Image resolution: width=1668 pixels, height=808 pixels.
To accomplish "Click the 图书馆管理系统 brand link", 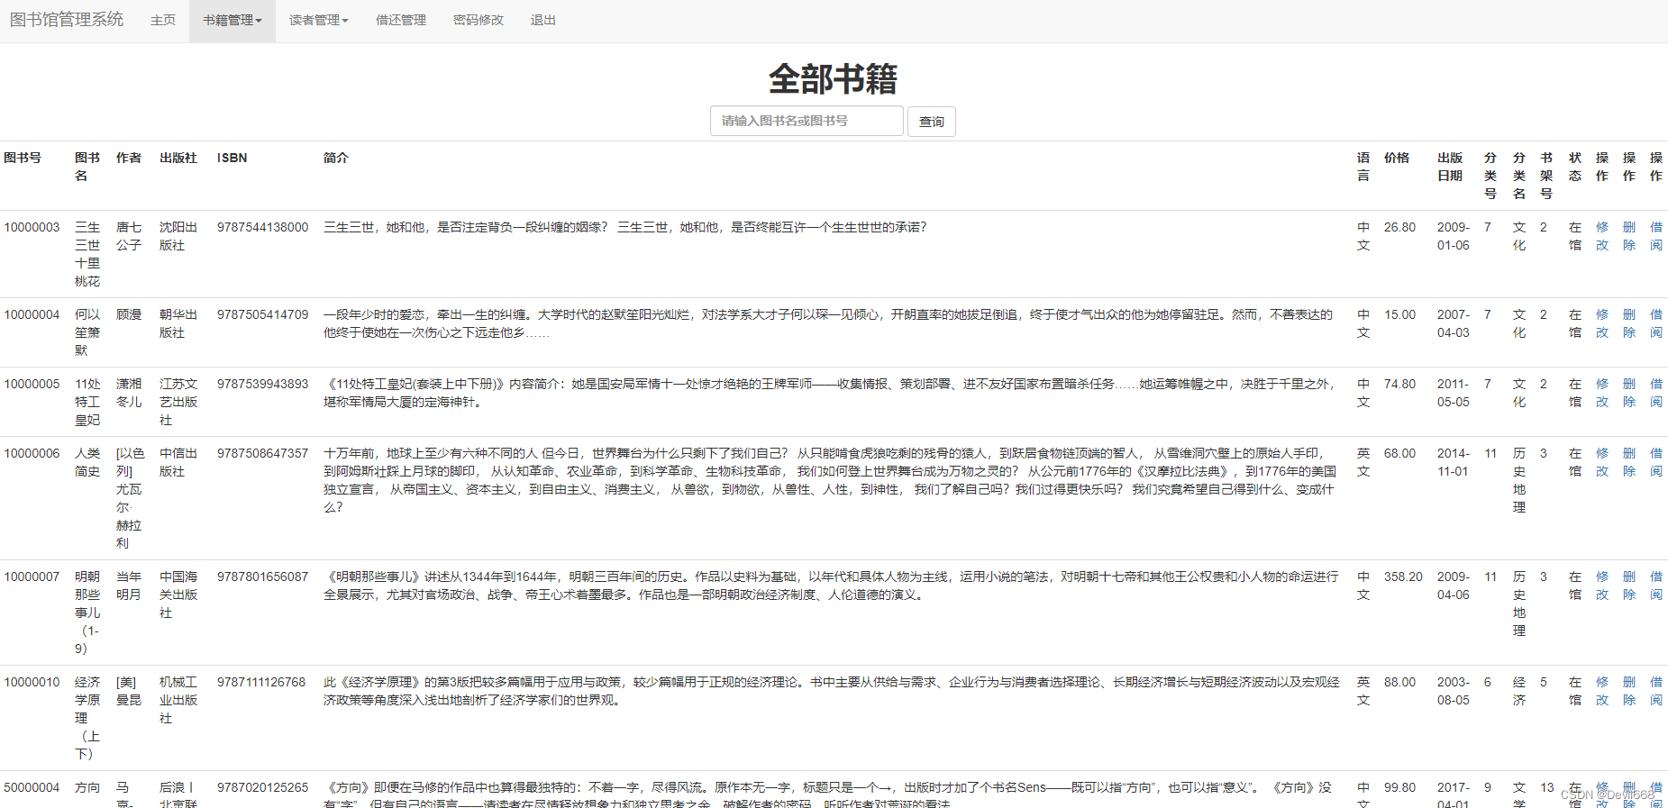I will (x=67, y=20).
